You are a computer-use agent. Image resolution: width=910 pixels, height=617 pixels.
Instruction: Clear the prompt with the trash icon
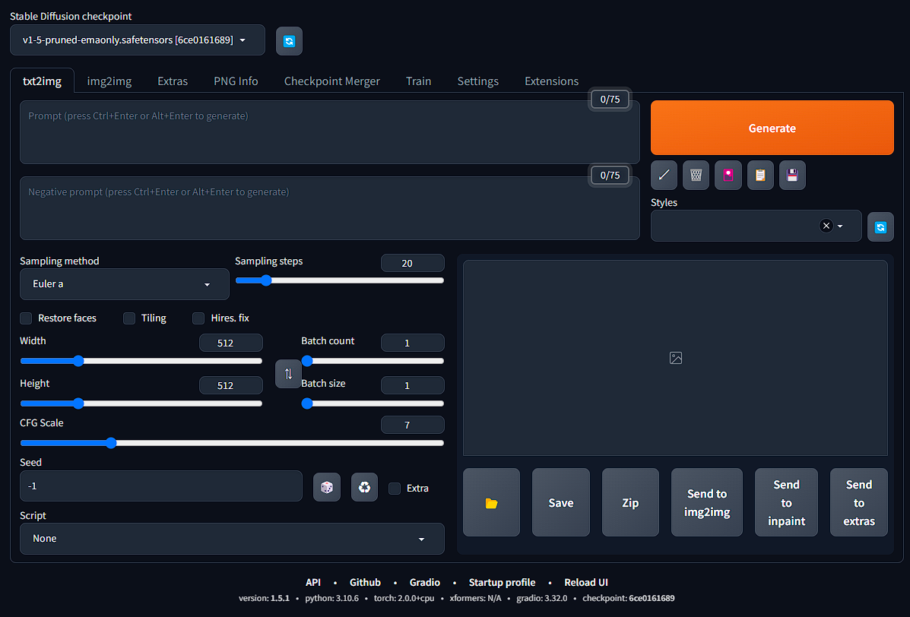tap(696, 175)
